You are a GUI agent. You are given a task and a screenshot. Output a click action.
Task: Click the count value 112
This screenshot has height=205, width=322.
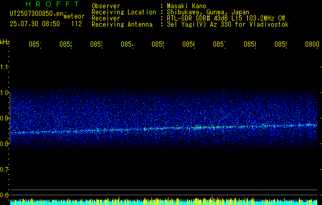[77, 24]
